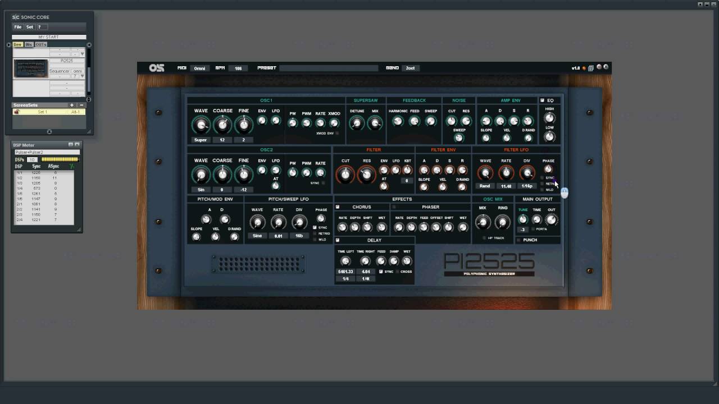Image resolution: width=719 pixels, height=404 pixels.
Task: Click the Filter KBT knob
Action: click(407, 169)
